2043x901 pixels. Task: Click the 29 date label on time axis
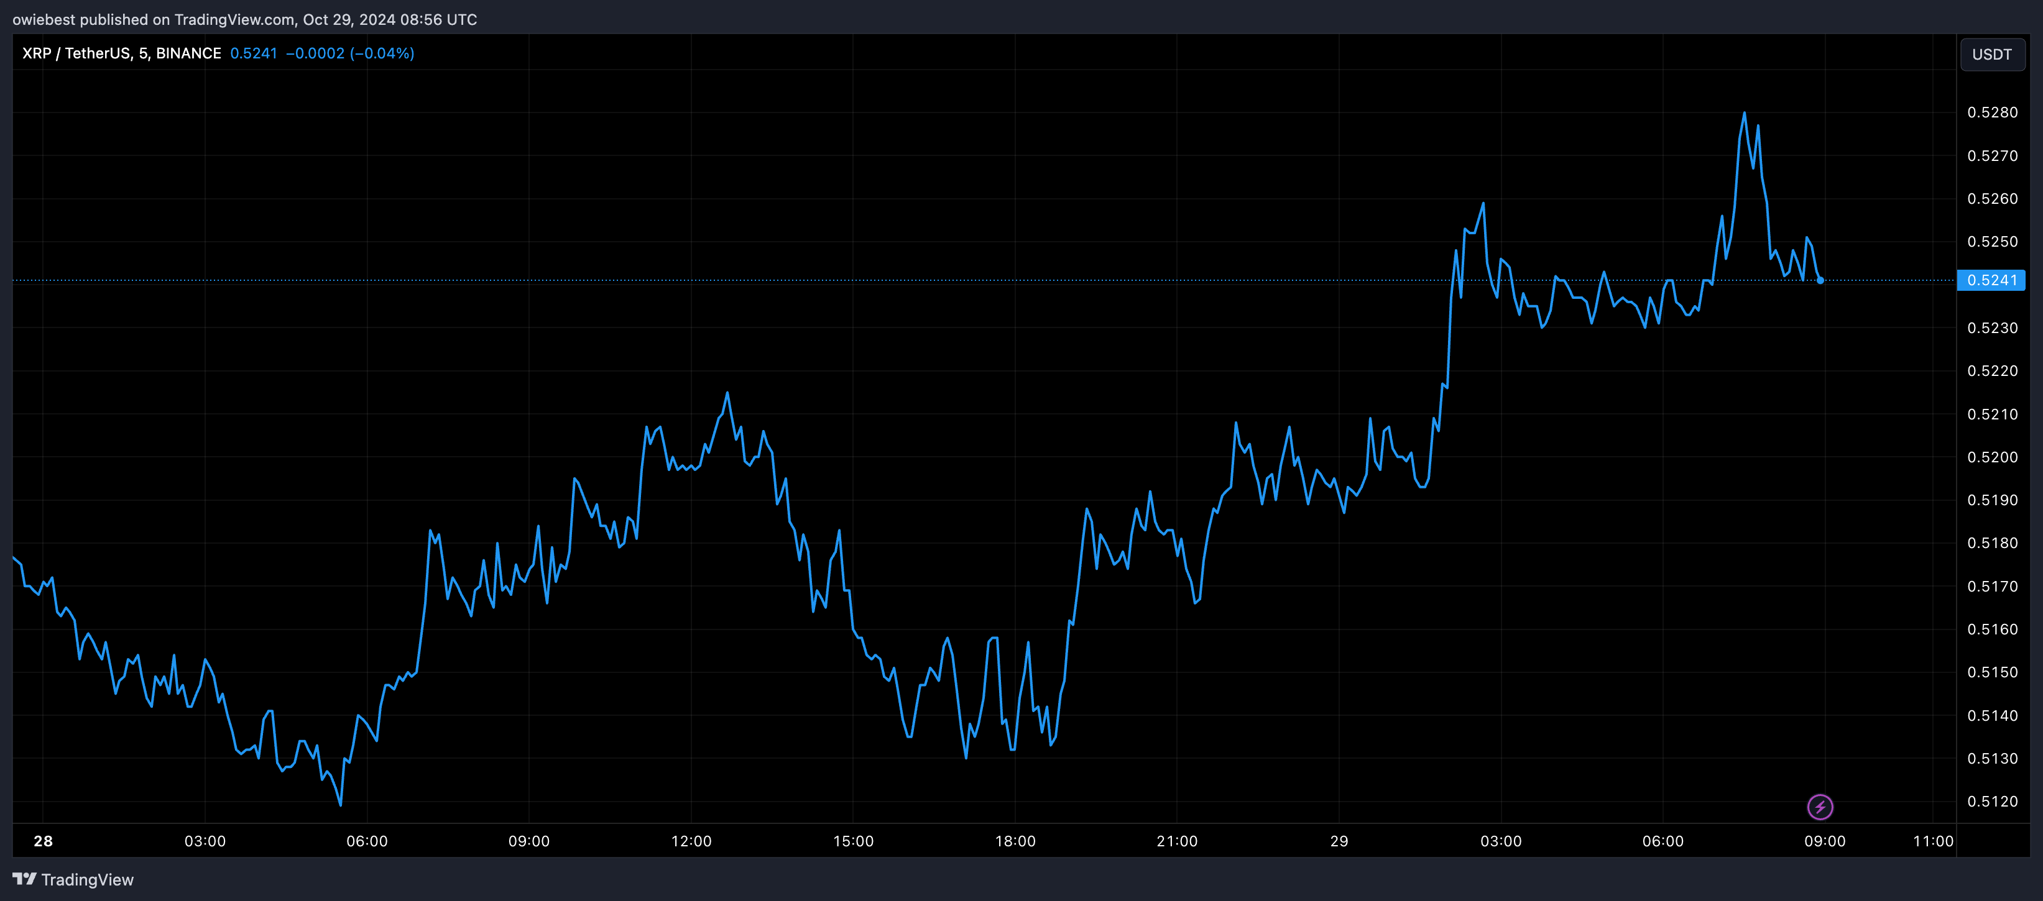tap(1339, 841)
